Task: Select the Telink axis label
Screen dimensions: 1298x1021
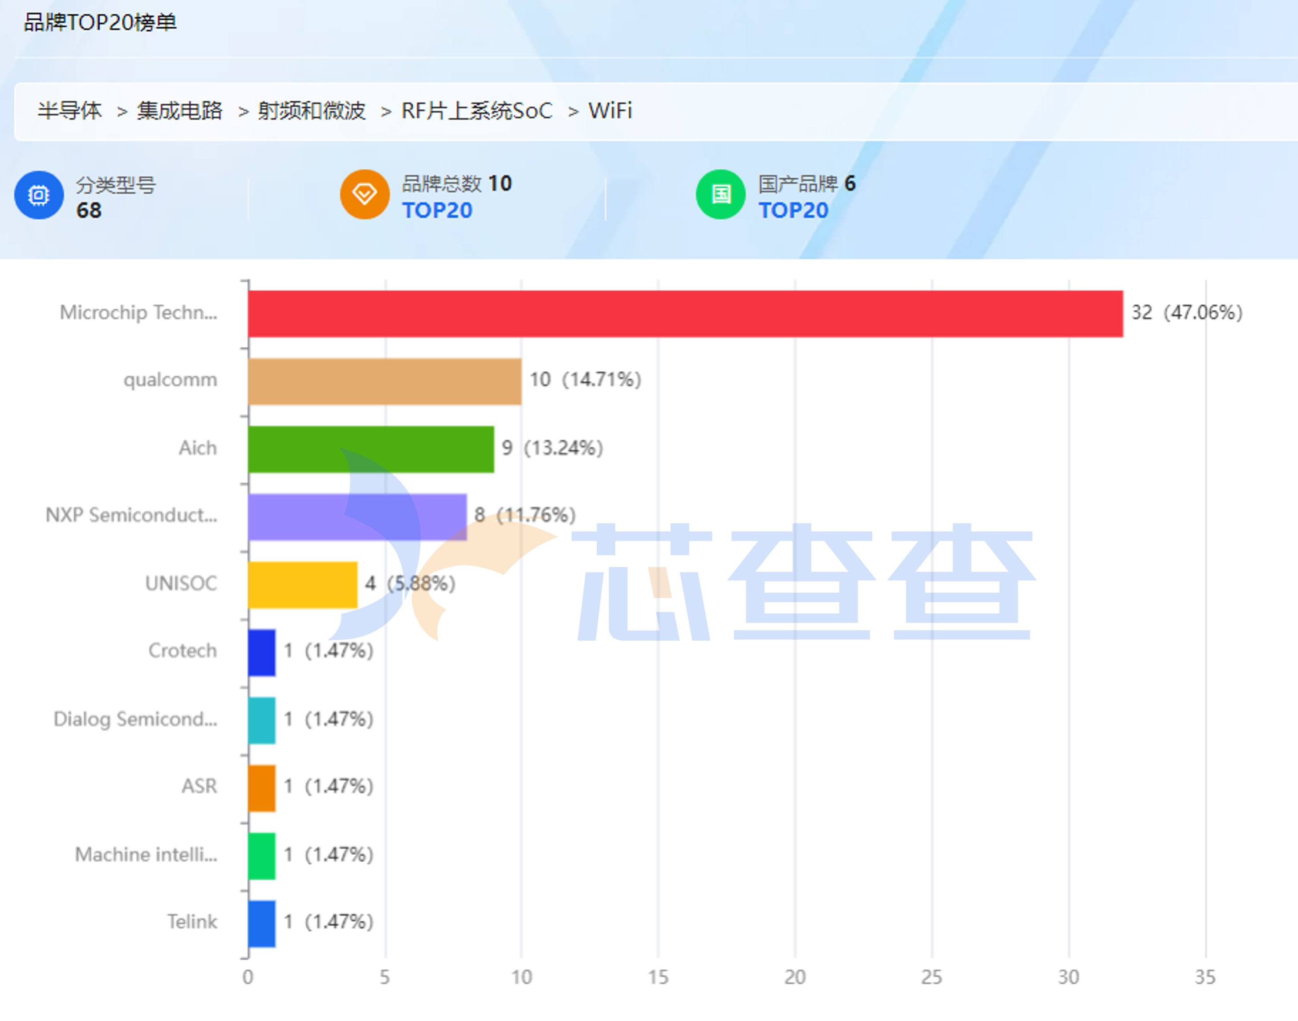Action: (x=192, y=922)
